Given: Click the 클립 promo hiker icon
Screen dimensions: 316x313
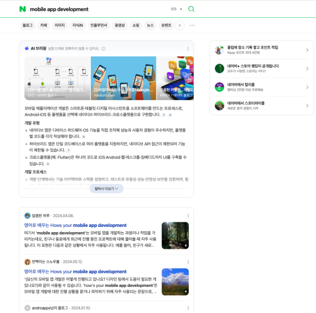Looking at the screenshot, I should [x=219, y=50].
